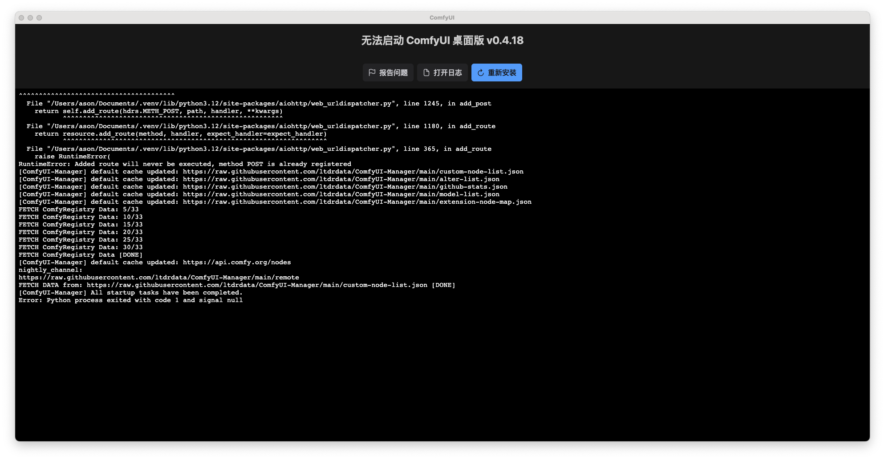
Task: Click the traceback line mentioning line 1245 add_post
Action: 259,104
